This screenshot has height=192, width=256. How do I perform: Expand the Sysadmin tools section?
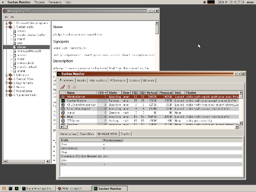[6, 95]
